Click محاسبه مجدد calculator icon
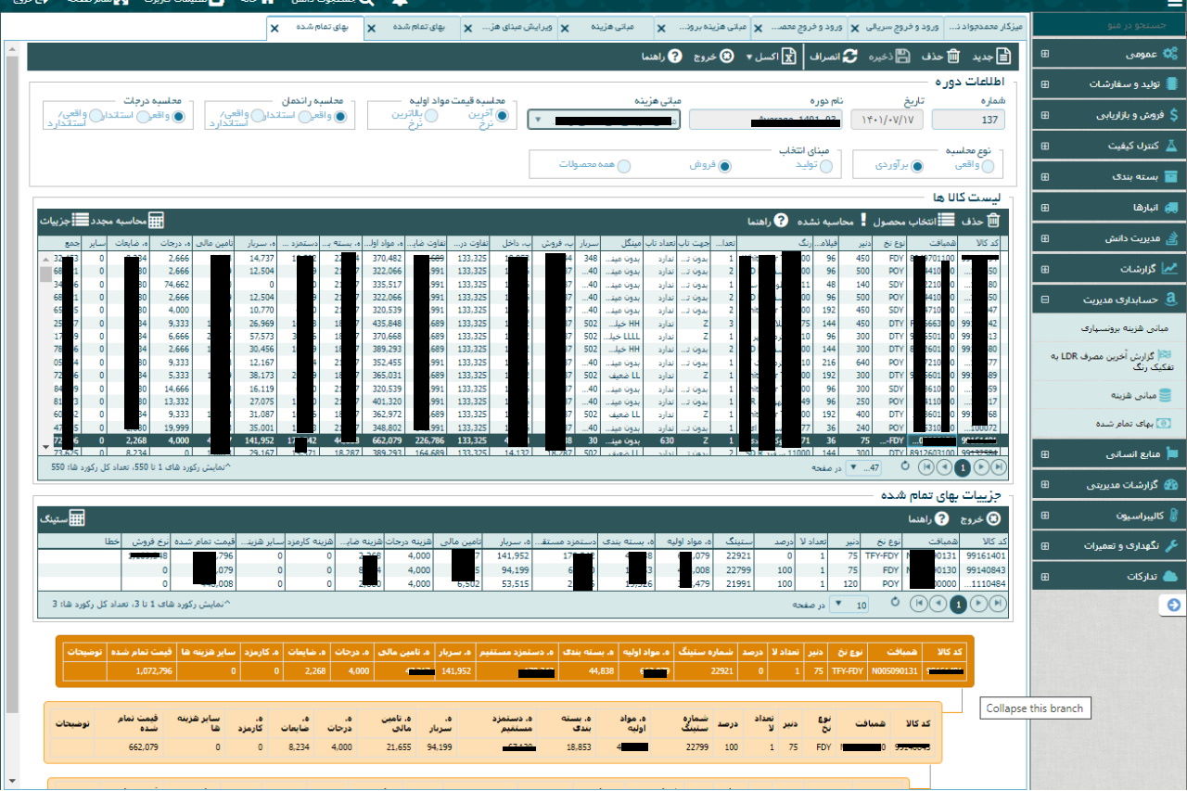 pos(156,221)
